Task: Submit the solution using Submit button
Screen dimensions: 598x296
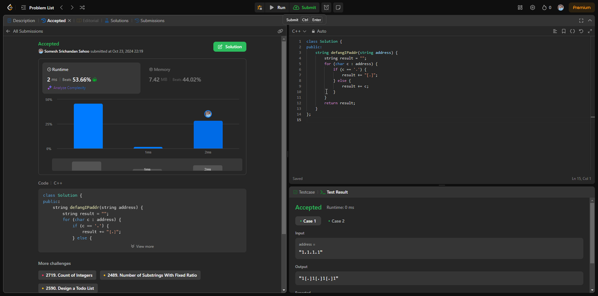Action: [304, 7]
